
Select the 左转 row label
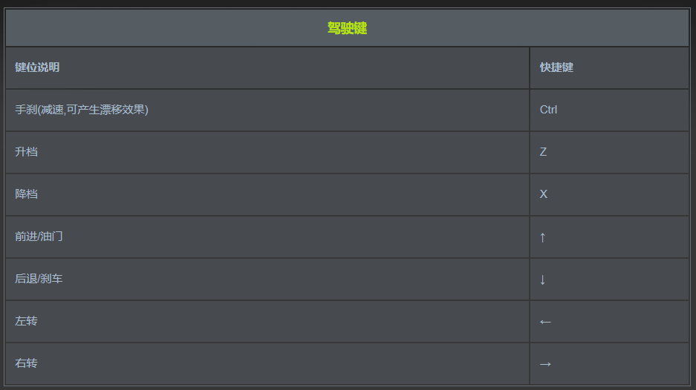[26, 321]
